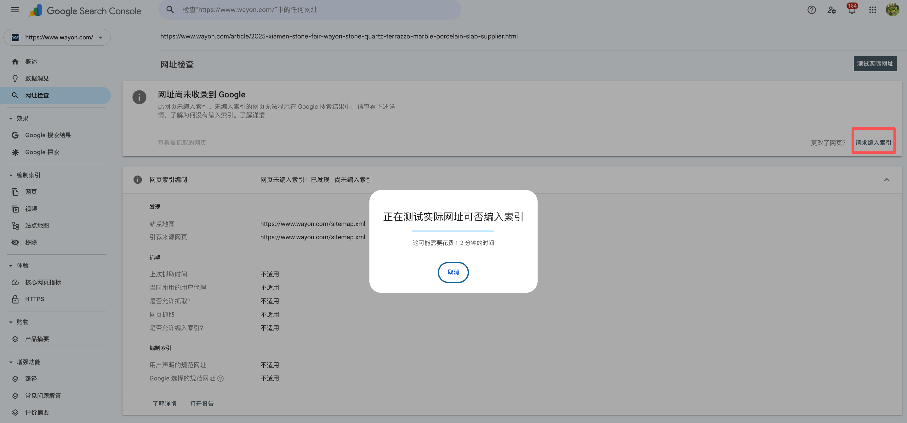Open the Google apps grid icon

click(x=872, y=10)
